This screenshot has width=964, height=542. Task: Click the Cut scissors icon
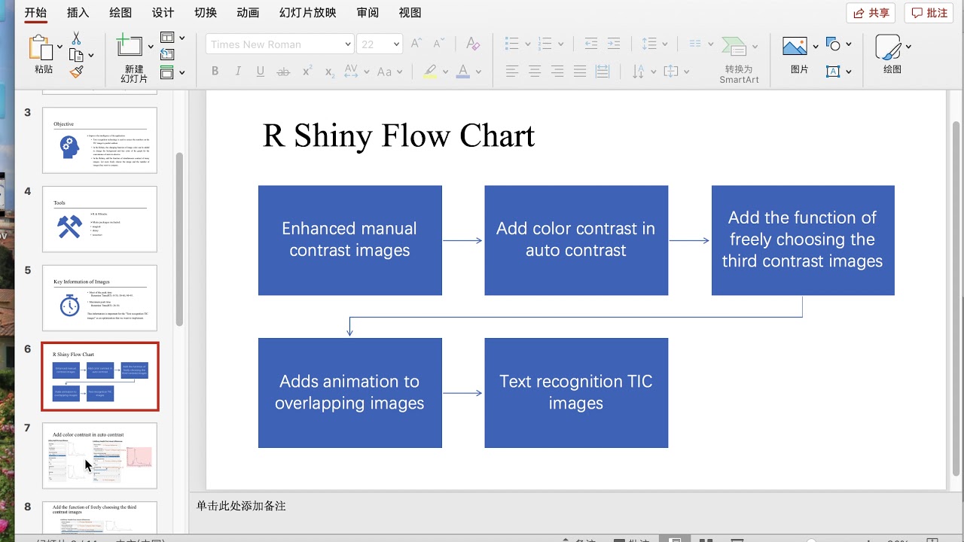coord(76,38)
